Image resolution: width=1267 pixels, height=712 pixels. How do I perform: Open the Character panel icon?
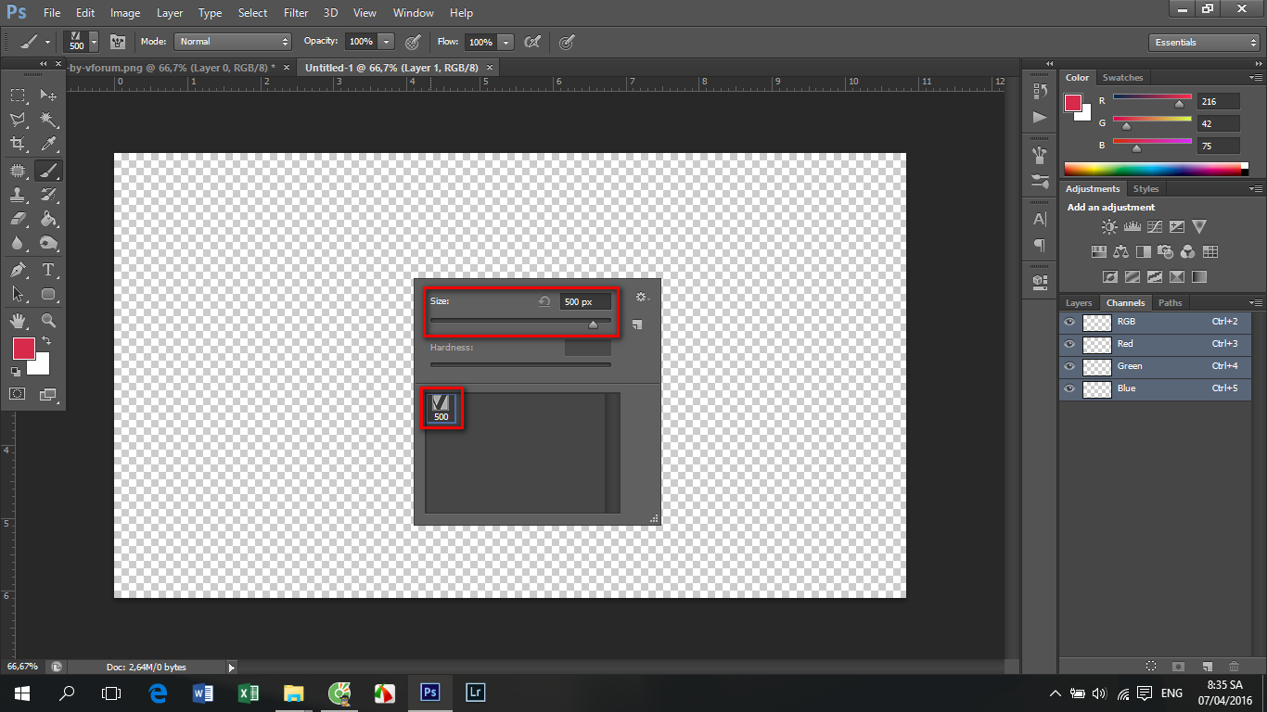click(1040, 220)
